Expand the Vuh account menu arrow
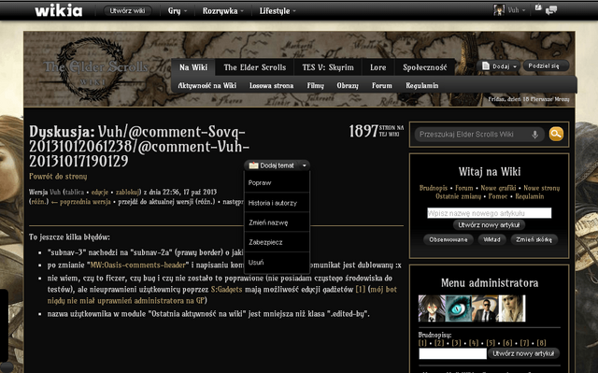The height and width of the screenshot is (373, 598). 523,10
